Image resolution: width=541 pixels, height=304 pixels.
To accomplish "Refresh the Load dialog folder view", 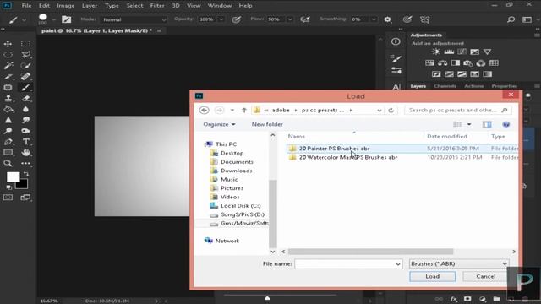I will pos(391,111).
